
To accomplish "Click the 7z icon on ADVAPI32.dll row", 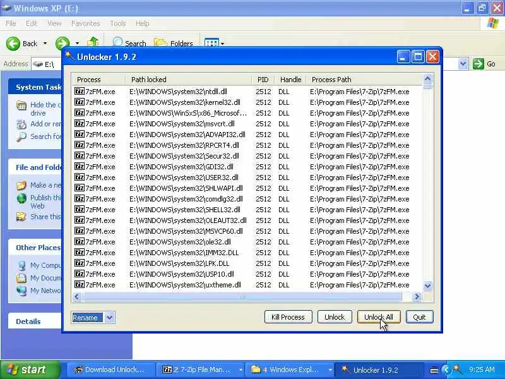I will tap(80, 134).
